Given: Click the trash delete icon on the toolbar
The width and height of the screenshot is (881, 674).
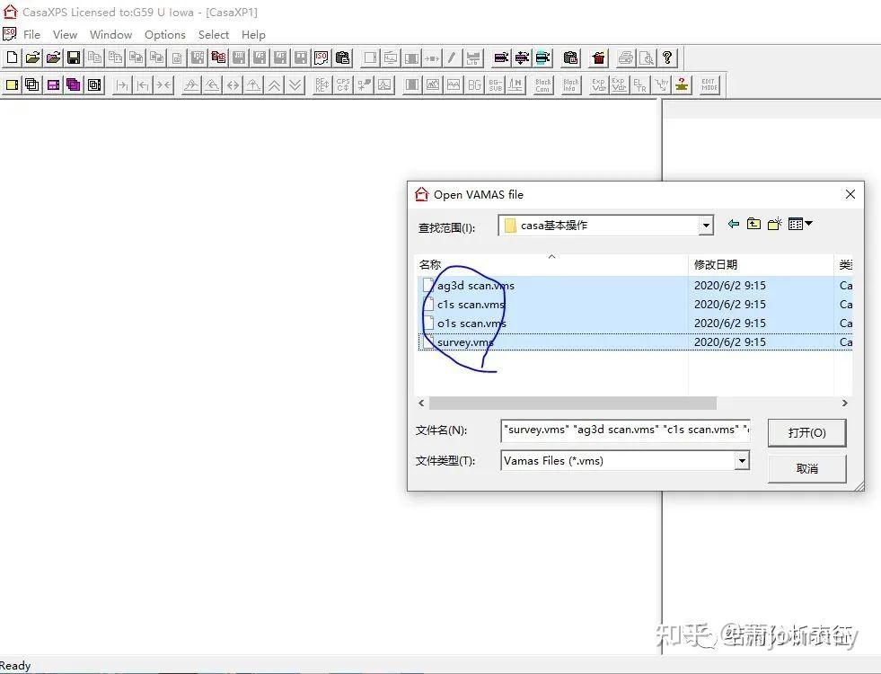Looking at the screenshot, I should [599, 58].
